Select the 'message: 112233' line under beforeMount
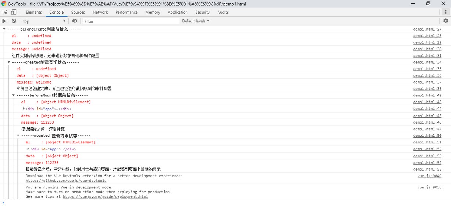The width and height of the screenshot is (451, 206). 37,122
